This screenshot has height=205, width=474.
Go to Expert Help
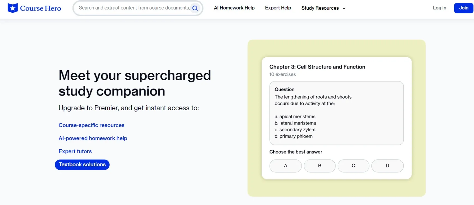click(278, 8)
